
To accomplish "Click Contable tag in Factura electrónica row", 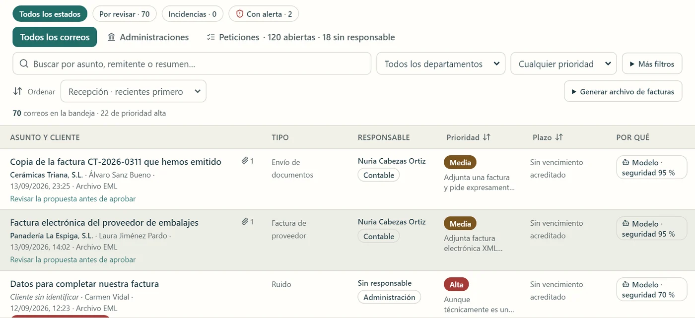I will 379,236.
